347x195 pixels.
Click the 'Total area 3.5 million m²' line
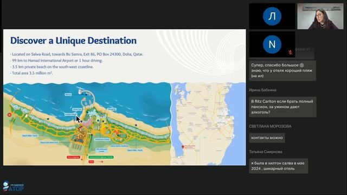31,73
